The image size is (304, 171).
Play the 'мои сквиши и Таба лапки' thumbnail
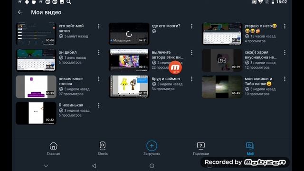[222, 86]
